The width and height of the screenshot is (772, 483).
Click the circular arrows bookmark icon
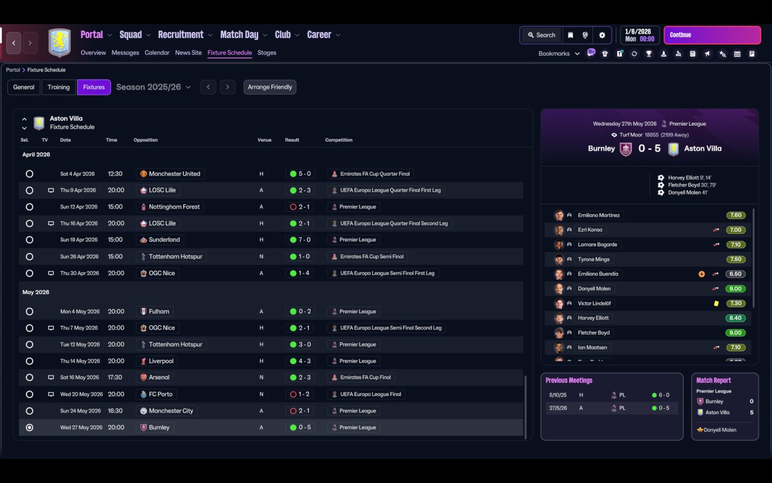click(x=634, y=54)
